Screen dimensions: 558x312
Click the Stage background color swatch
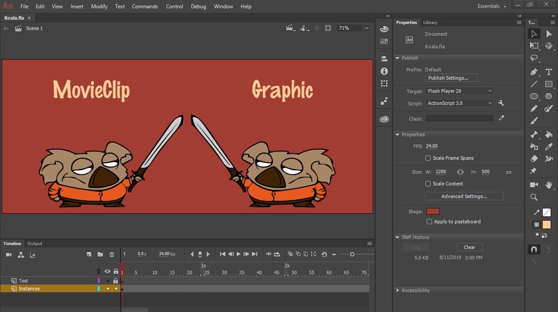pos(433,211)
